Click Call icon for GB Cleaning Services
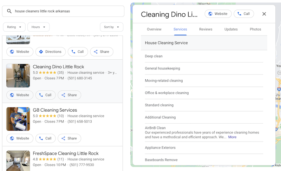The width and height of the screenshot is (281, 171). [x=41, y=138]
